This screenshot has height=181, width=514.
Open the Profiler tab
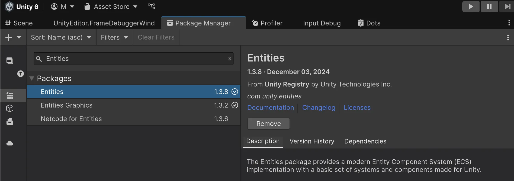click(267, 23)
